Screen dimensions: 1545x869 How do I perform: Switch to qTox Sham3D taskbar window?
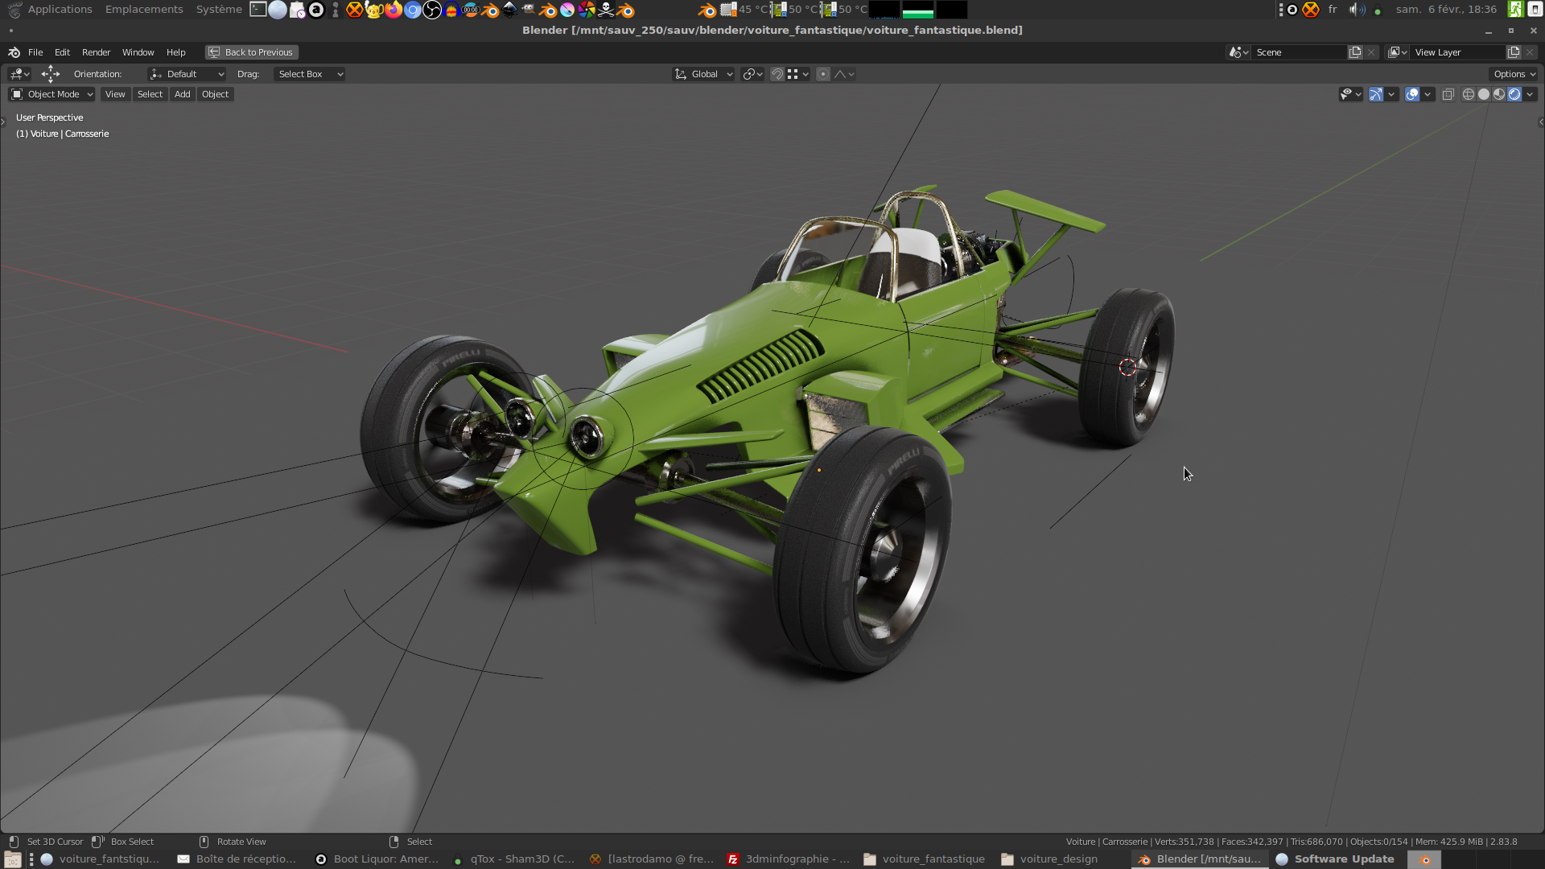click(x=514, y=859)
